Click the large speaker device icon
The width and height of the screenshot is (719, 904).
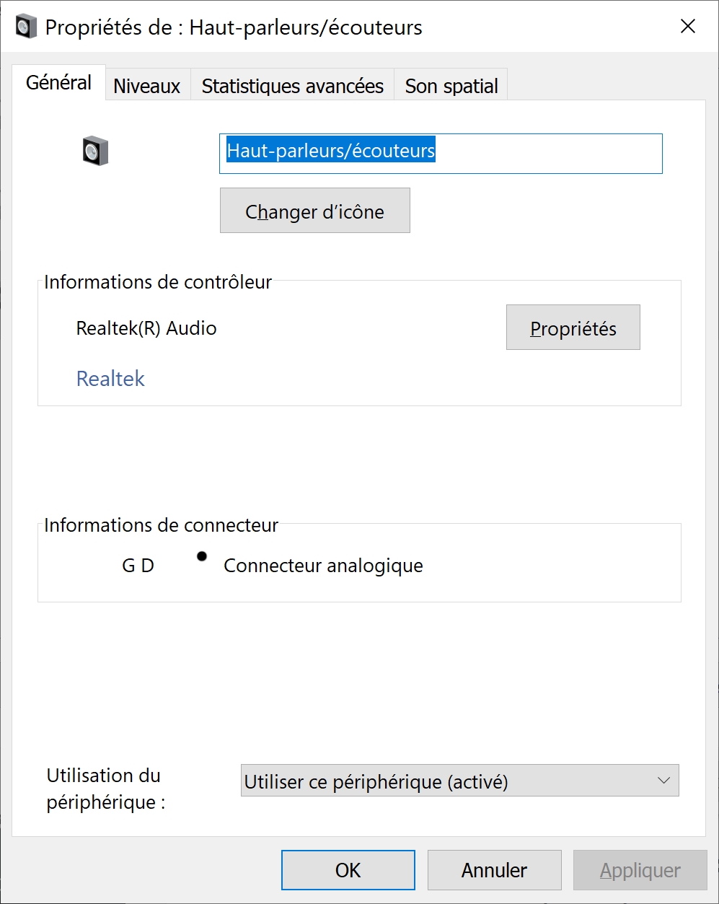pos(95,152)
